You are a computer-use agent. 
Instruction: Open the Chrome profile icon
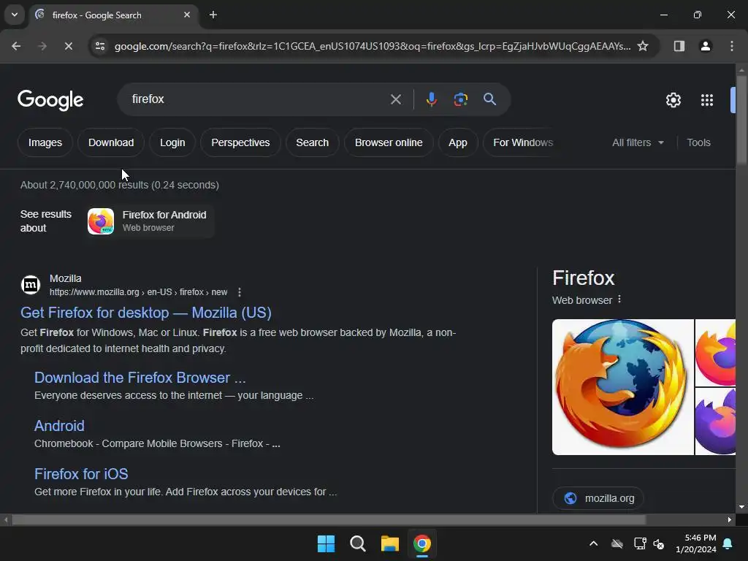pyautogui.click(x=705, y=46)
